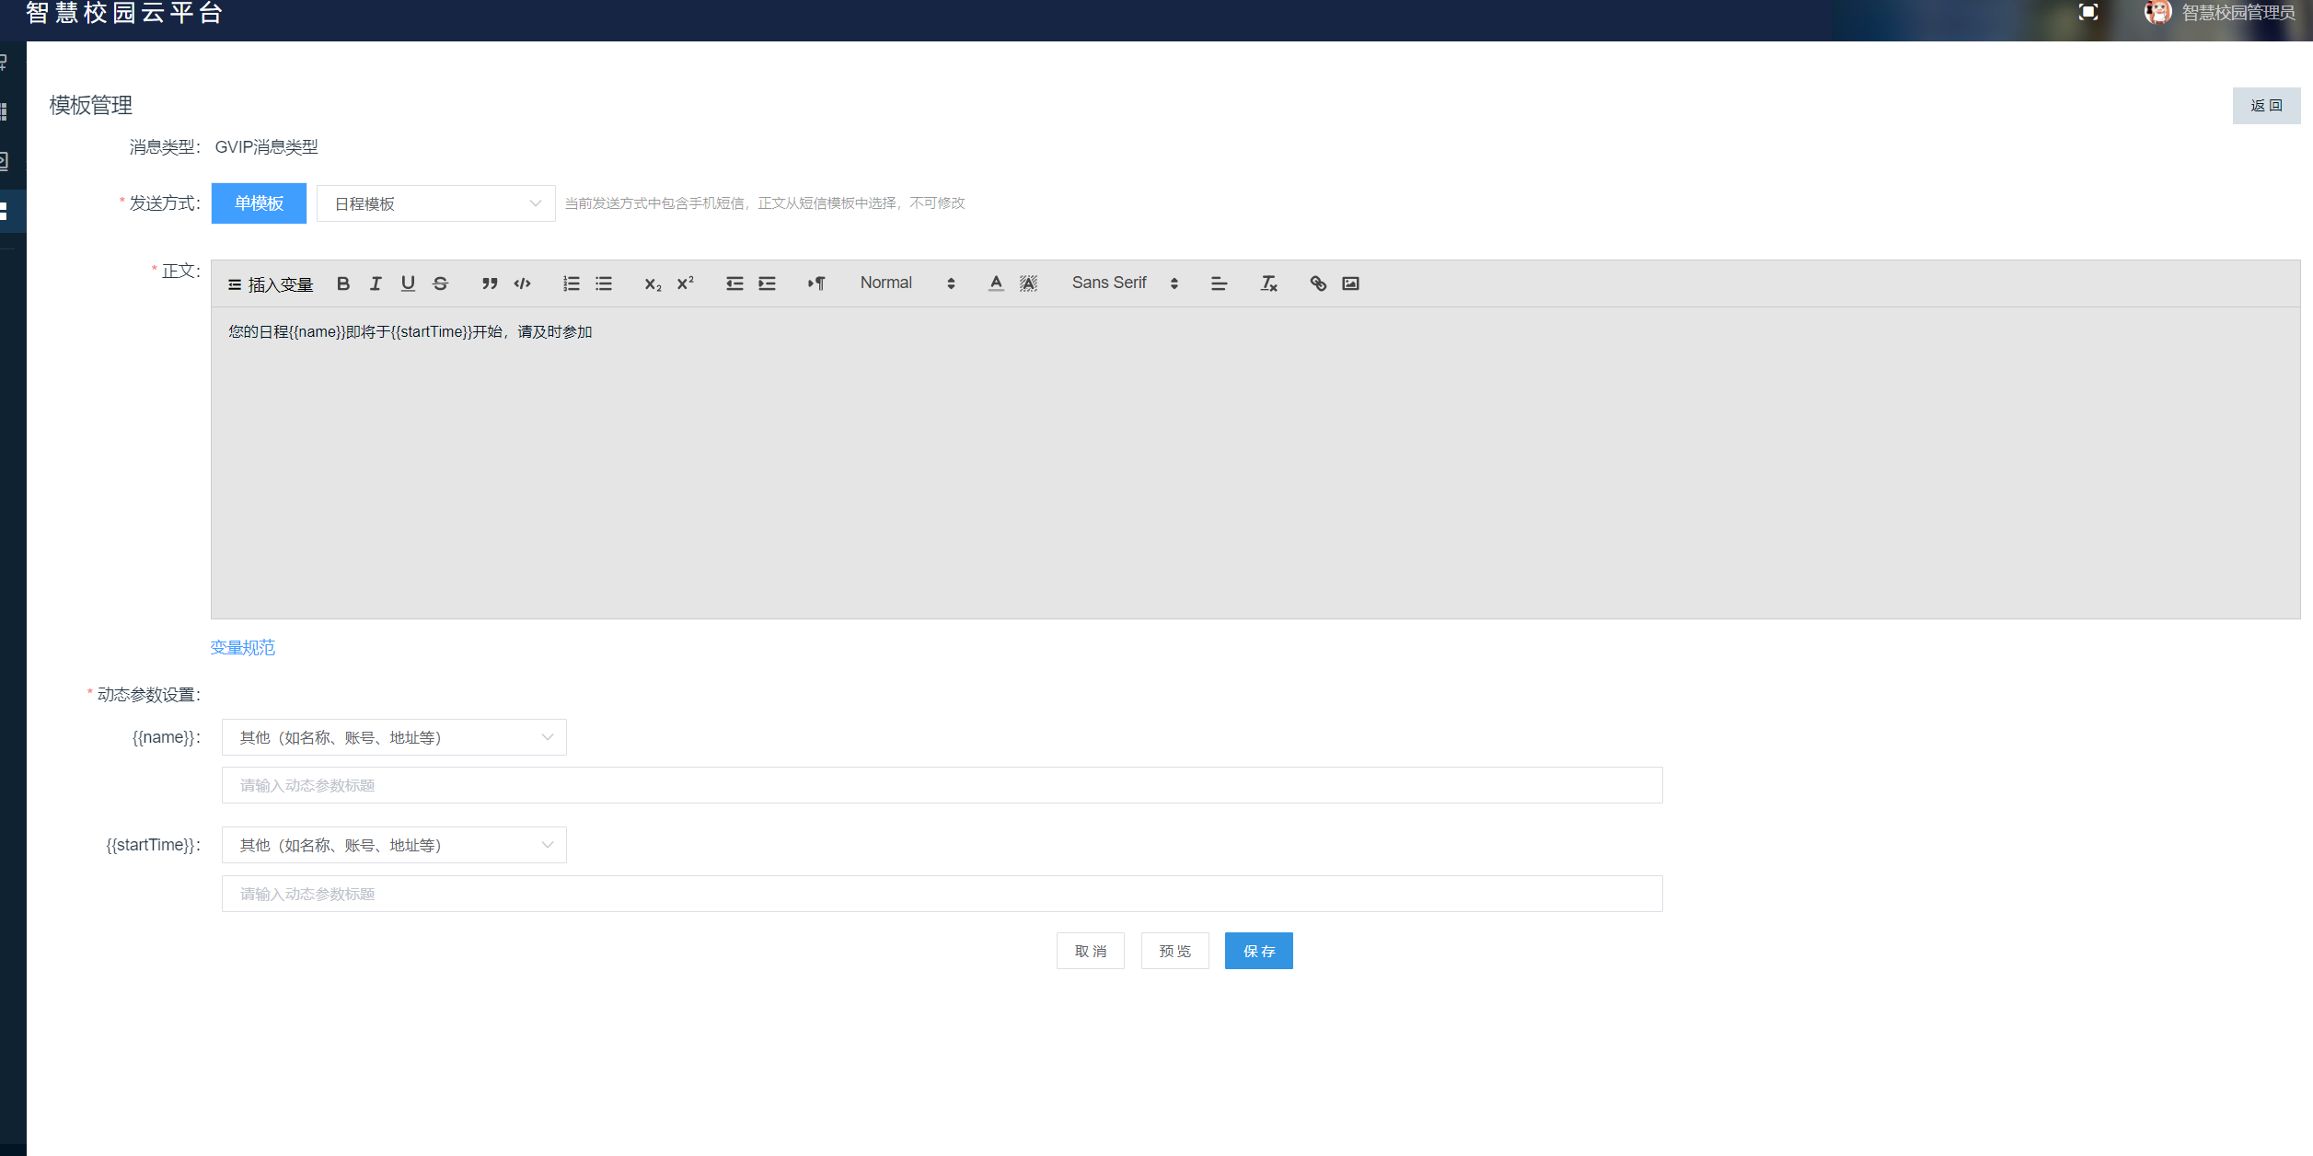
Task: Click the 保存 save button
Action: click(x=1259, y=951)
